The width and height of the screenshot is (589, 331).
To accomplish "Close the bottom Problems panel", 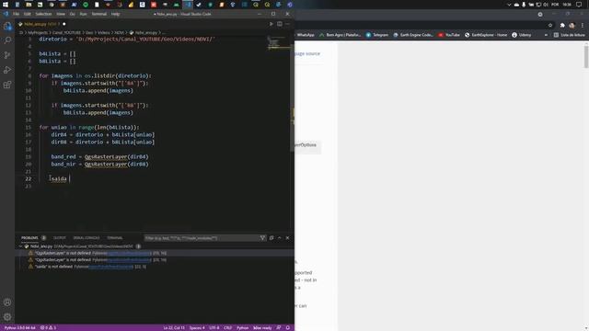I will pyautogui.click(x=288, y=238).
